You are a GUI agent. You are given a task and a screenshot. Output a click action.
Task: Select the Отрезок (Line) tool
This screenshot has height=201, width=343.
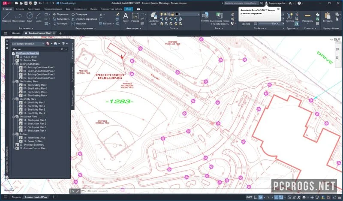tap(6, 17)
